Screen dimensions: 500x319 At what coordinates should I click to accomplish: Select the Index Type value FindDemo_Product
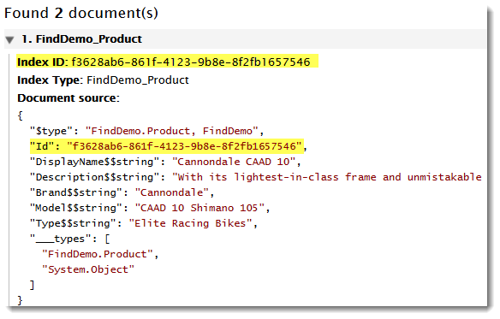(x=138, y=80)
